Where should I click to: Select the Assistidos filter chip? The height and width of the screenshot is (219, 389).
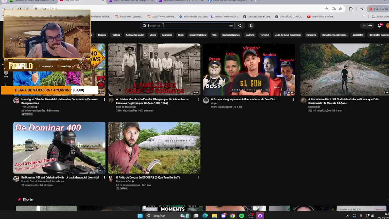tap(358, 35)
